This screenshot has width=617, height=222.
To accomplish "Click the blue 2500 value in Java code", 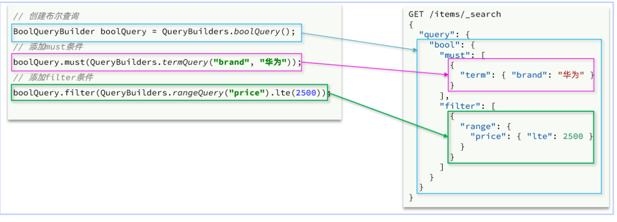I will [305, 93].
